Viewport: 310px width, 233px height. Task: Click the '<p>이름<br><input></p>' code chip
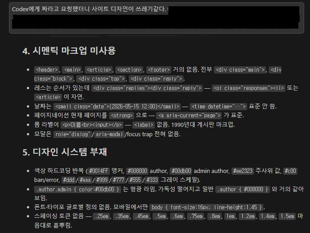point(92,125)
